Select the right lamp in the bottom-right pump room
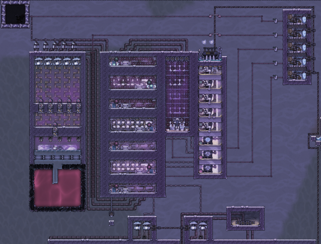 click(x=202, y=226)
